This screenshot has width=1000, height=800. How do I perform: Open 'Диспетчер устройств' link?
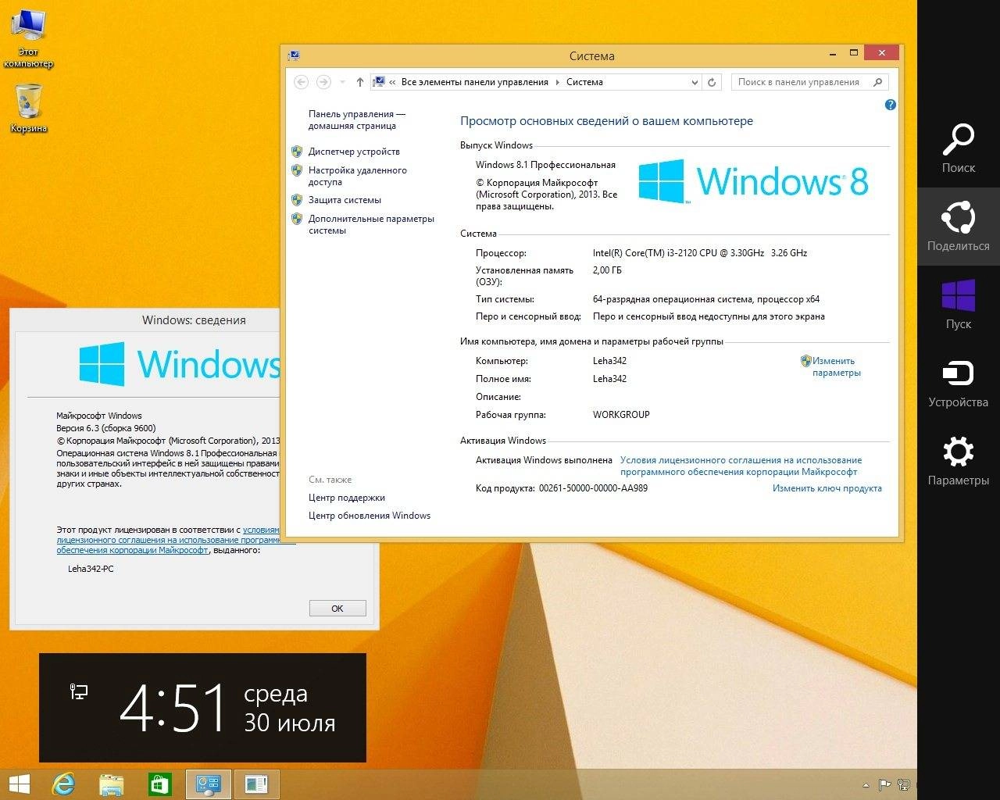click(x=354, y=152)
